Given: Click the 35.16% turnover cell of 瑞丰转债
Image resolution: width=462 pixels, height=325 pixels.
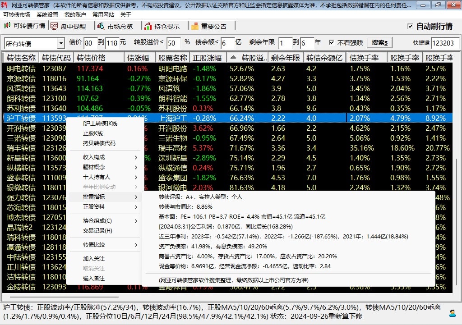Looking at the screenshot, I should (x=361, y=148).
